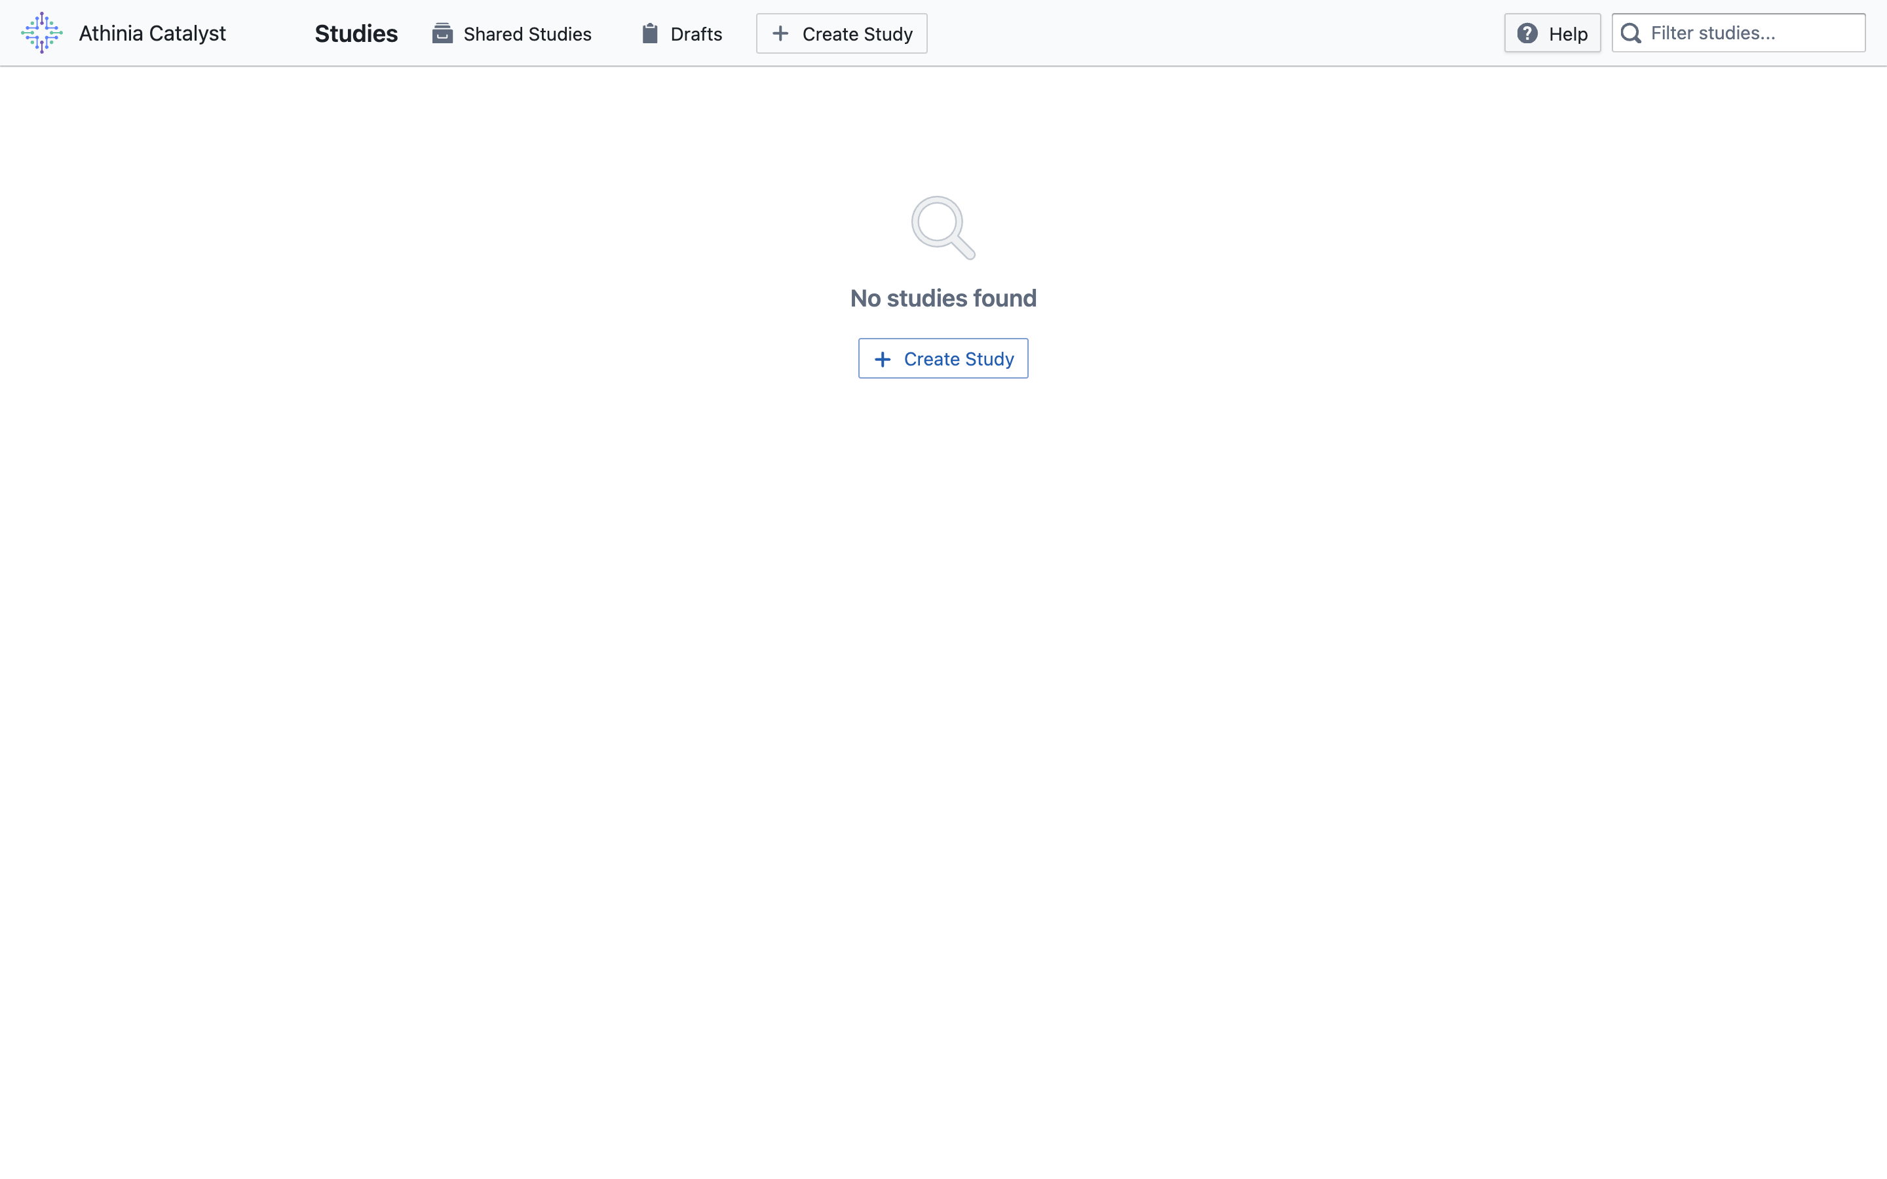This screenshot has height=1179, width=1887.
Task: Open the Help button
Action: click(x=1552, y=33)
